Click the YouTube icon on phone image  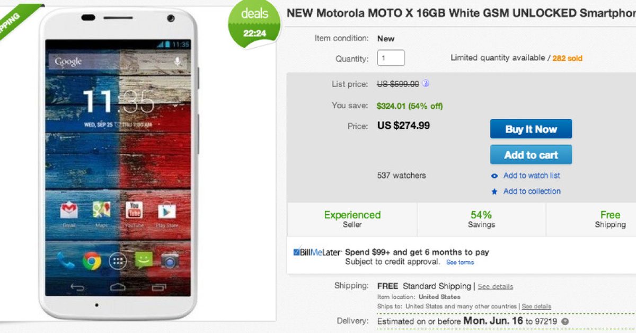point(134,211)
